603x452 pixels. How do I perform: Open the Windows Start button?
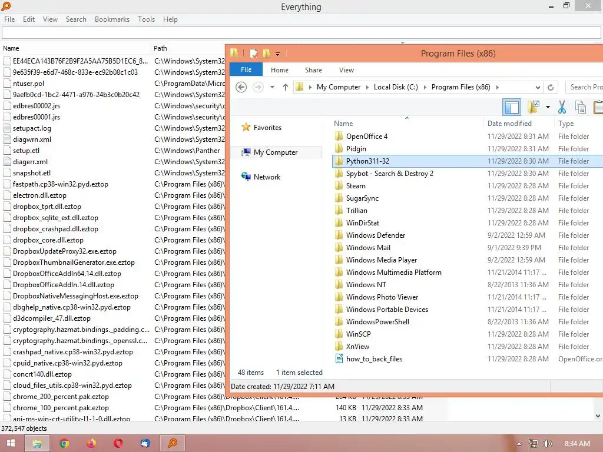[11, 443]
